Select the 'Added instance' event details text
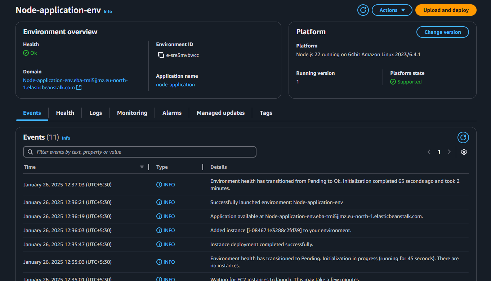The image size is (491, 281). click(x=281, y=230)
